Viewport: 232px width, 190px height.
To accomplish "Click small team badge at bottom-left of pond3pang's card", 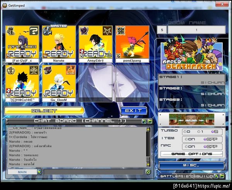I will point(118,55).
